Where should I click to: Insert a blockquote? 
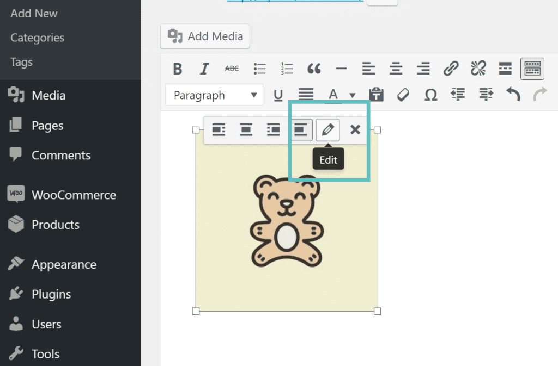pyautogui.click(x=314, y=69)
